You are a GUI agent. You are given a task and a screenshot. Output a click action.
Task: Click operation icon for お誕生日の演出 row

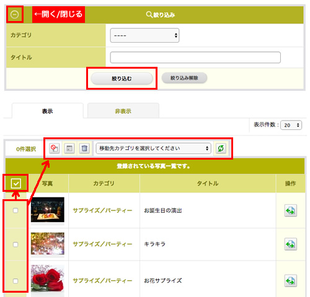tap(291, 210)
